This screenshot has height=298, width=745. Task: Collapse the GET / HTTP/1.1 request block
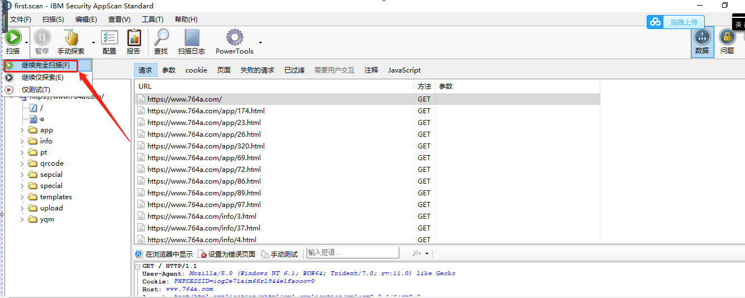point(137,267)
